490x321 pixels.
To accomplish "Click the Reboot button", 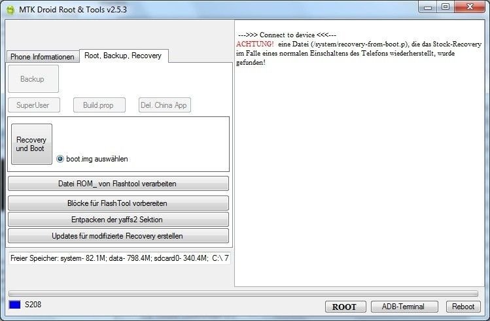I will (x=463, y=307).
